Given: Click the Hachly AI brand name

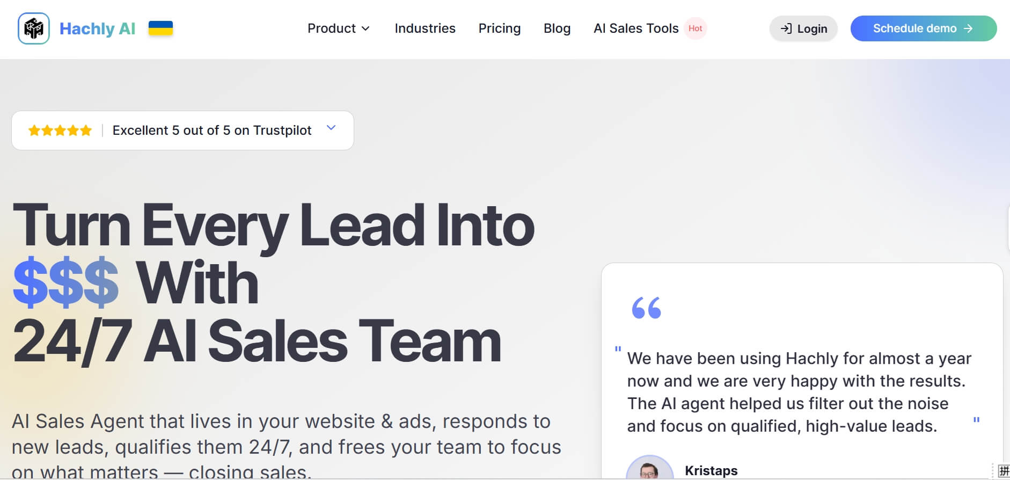Looking at the screenshot, I should [x=97, y=28].
